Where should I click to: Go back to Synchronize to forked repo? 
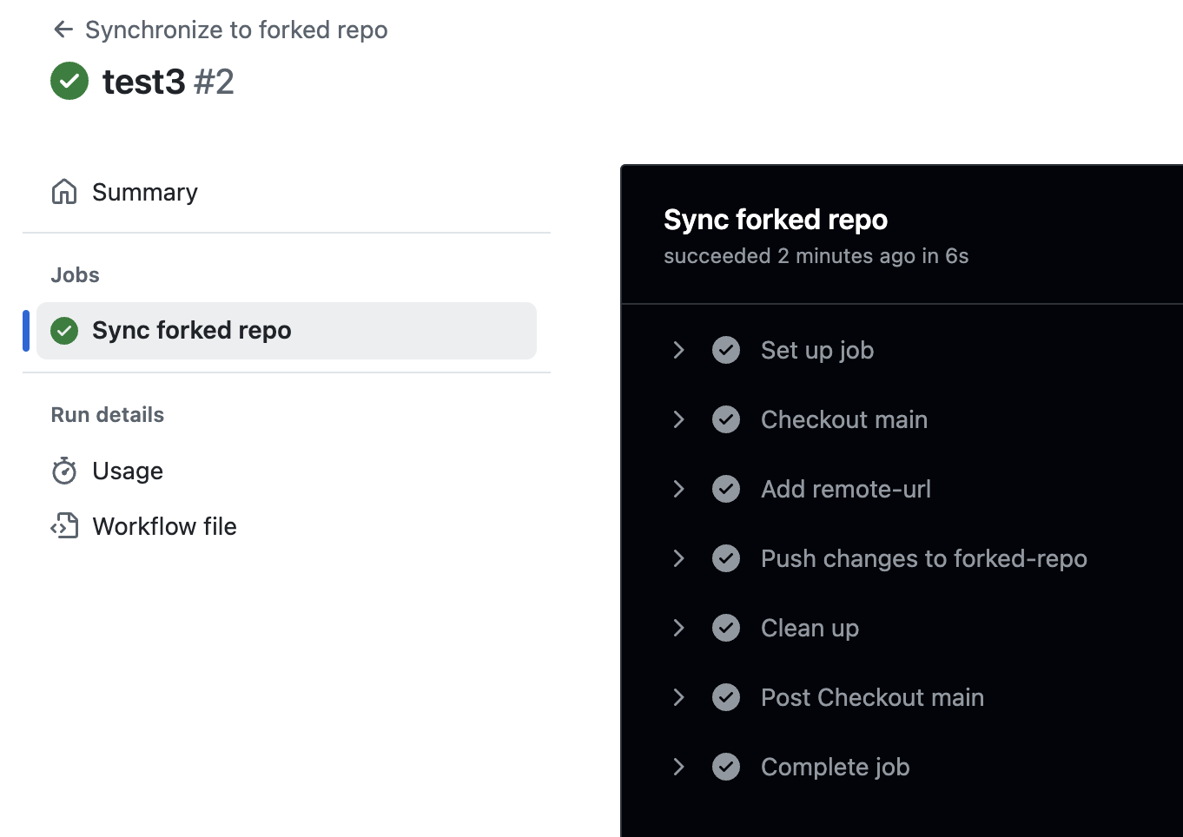coord(236,30)
